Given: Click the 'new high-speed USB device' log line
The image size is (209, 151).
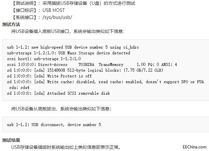Looking at the screenshot, I should (73, 47).
